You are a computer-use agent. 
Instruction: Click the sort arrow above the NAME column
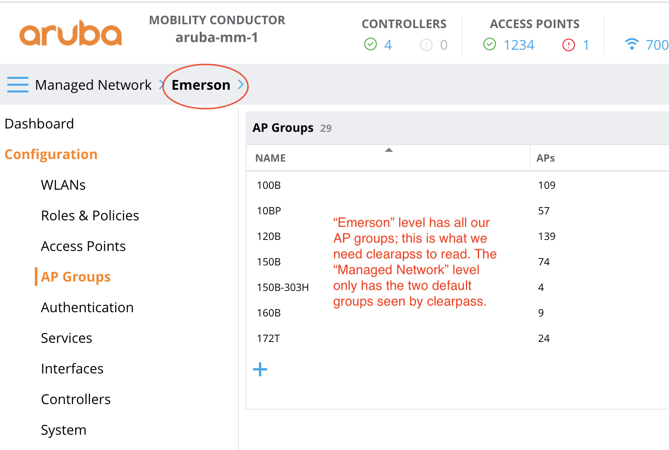(x=388, y=150)
